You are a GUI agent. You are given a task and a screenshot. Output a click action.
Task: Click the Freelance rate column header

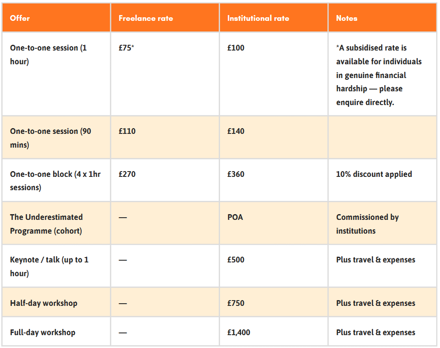click(146, 18)
